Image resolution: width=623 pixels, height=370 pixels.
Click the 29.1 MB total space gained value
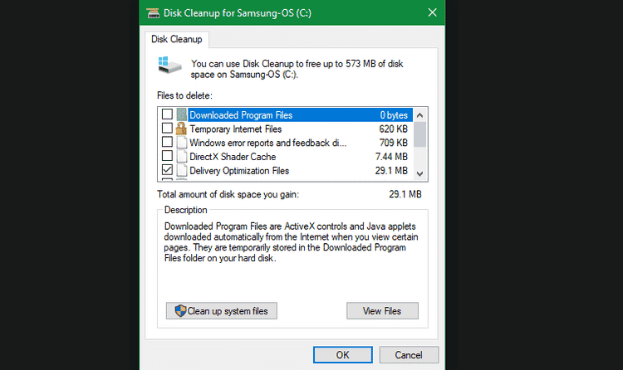(x=405, y=194)
